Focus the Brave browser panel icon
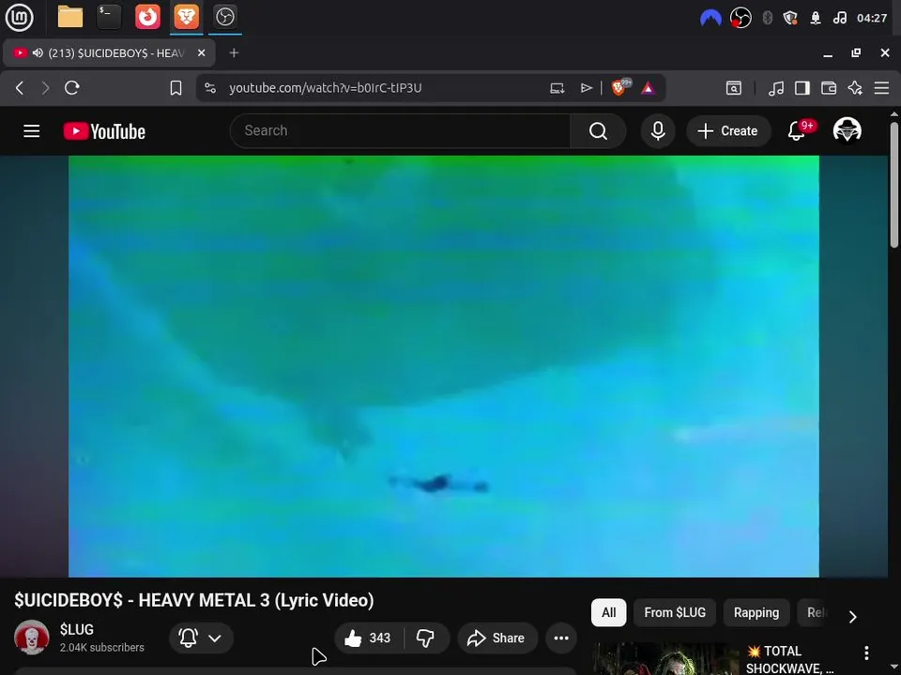Image resolution: width=901 pixels, height=675 pixels. click(186, 17)
